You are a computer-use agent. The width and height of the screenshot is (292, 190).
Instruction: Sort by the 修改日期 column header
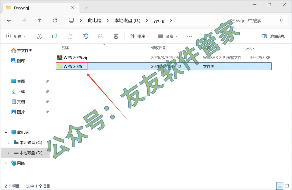pyautogui.click(x=159, y=48)
